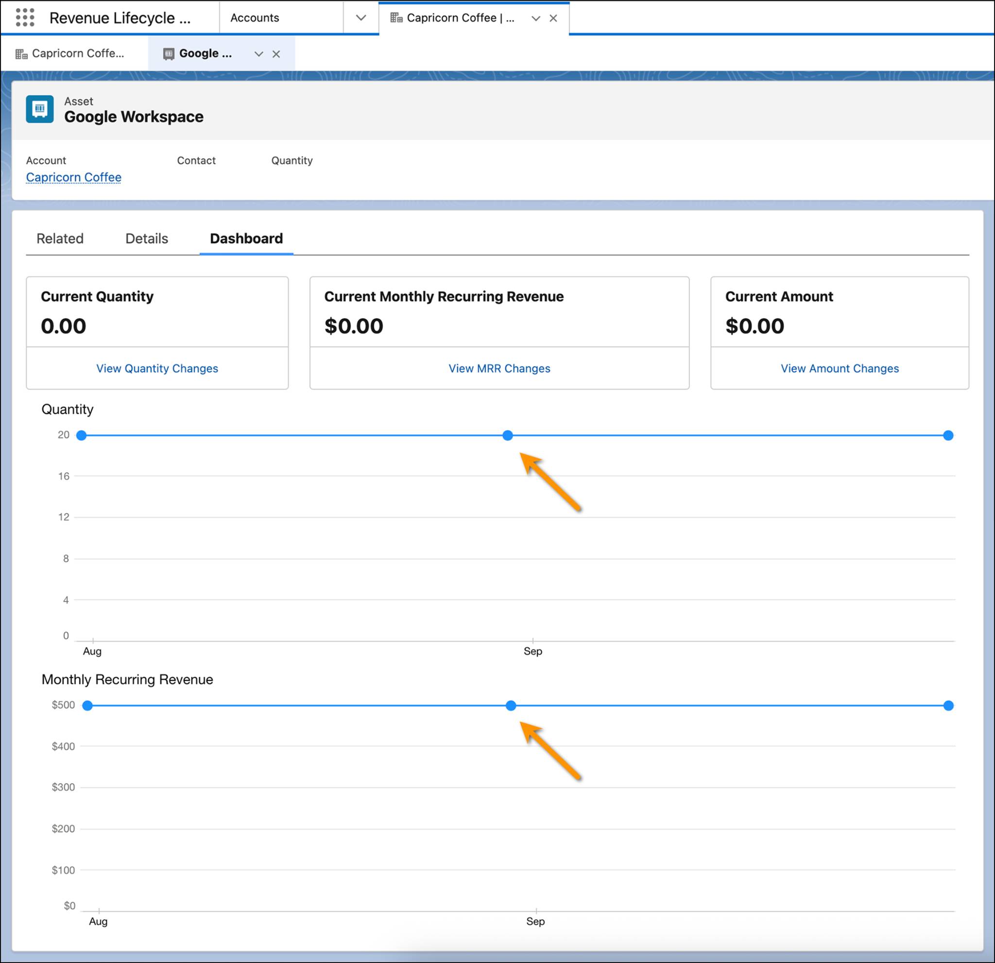
Task: Click middle data point on Quantity chart
Action: (508, 435)
